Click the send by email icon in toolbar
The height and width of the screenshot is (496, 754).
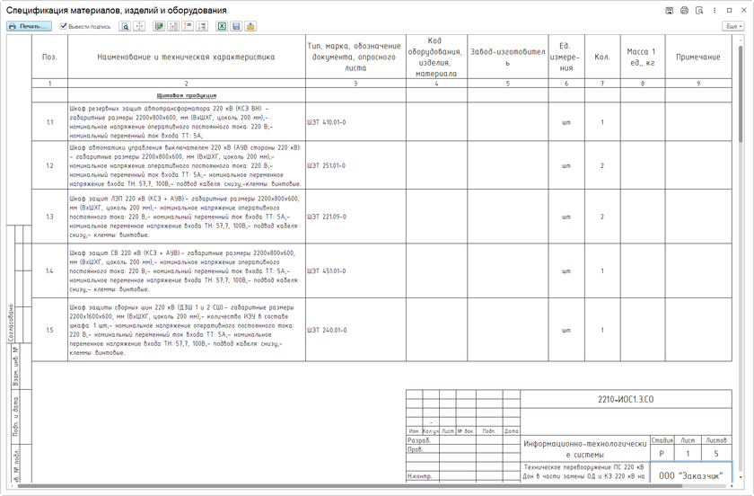pos(250,27)
